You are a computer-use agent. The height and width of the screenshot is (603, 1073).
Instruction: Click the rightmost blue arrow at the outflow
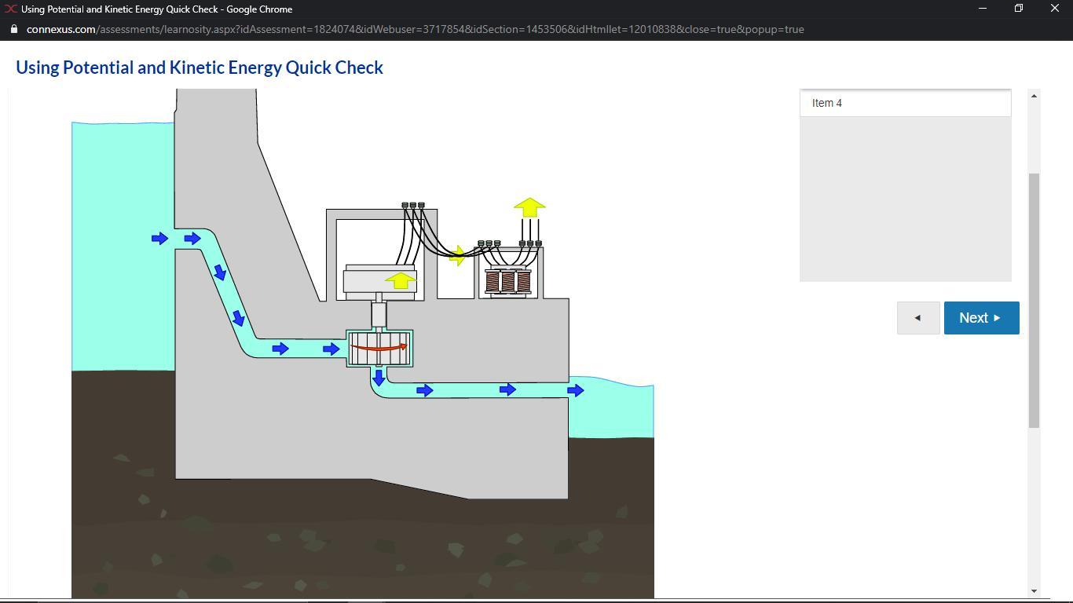pyautogui.click(x=576, y=390)
